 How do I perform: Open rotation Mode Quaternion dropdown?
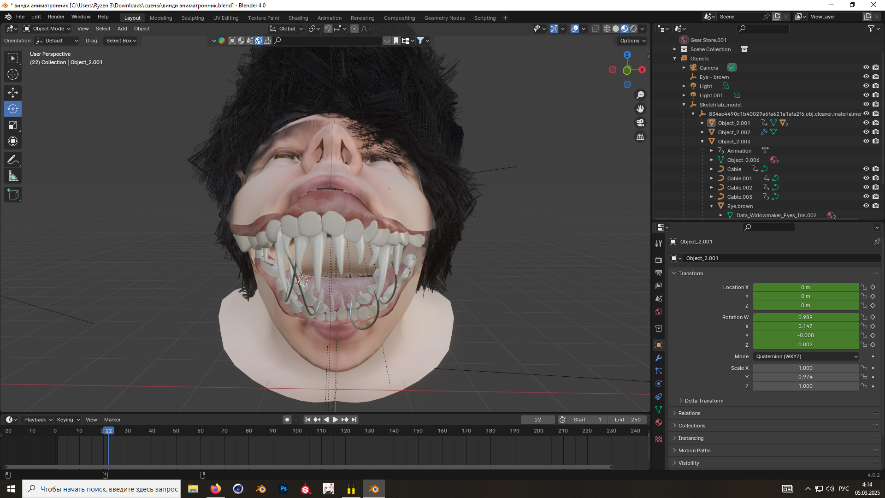pos(806,356)
